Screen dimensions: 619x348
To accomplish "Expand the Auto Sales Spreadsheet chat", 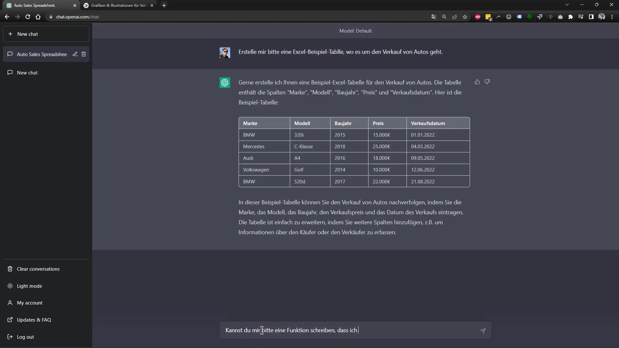I will tap(41, 54).
